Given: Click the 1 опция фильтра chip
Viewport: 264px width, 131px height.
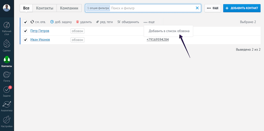Looking at the screenshot, I should pos(98,8).
